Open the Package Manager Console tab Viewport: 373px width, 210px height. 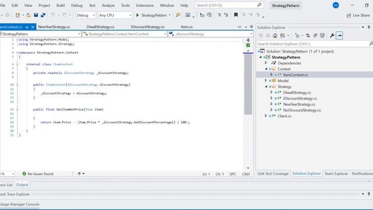point(19,204)
